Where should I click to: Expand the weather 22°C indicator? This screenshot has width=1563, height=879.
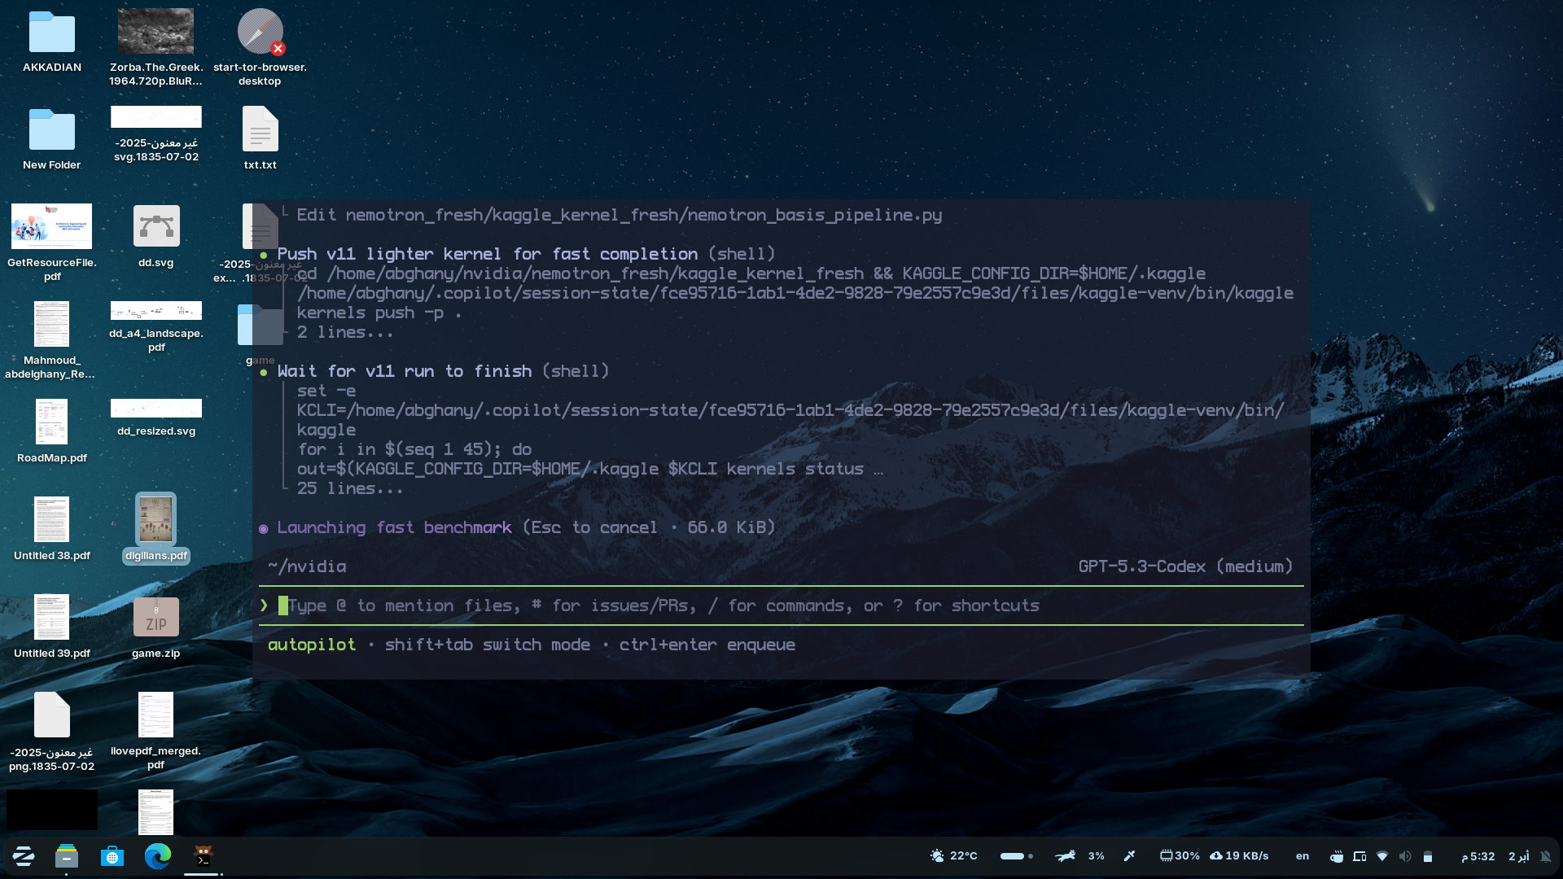click(x=953, y=856)
